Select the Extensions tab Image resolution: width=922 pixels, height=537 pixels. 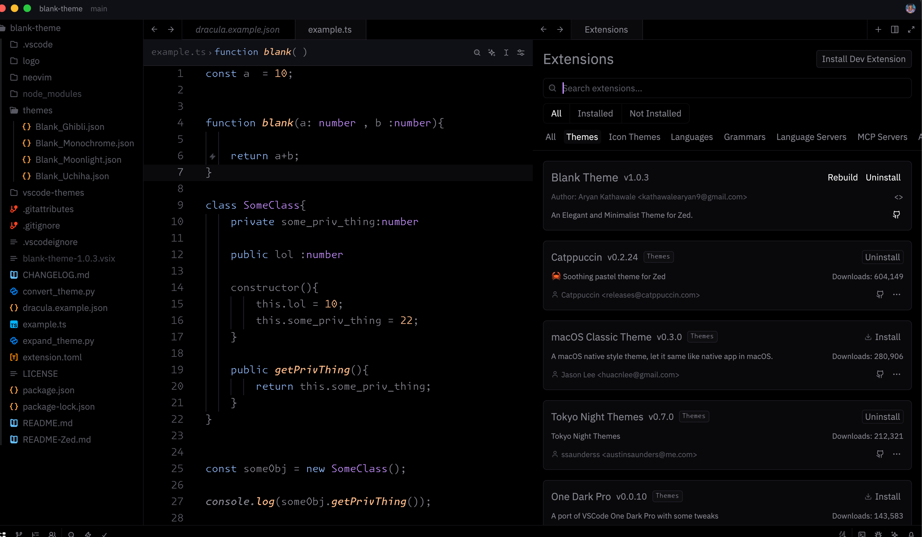[606, 30]
